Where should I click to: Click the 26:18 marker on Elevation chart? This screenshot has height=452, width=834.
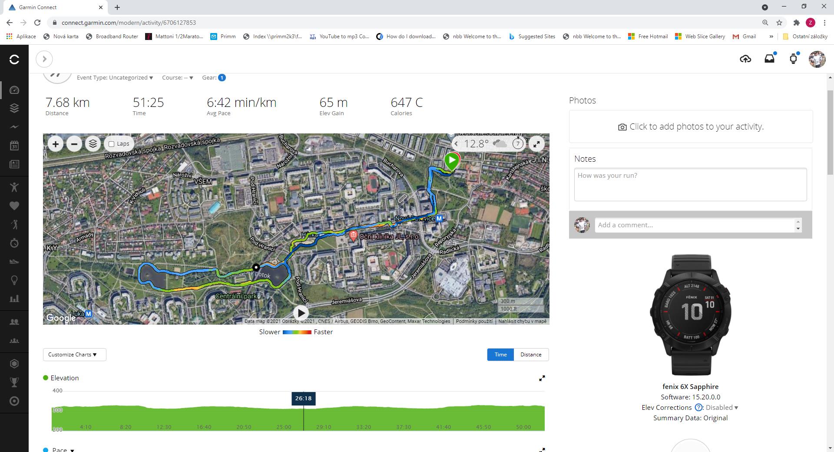point(303,398)
